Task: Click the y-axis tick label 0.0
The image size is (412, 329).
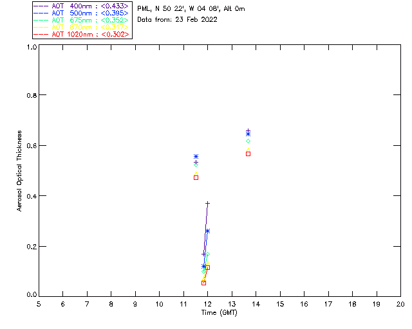Action: (32, 294)
